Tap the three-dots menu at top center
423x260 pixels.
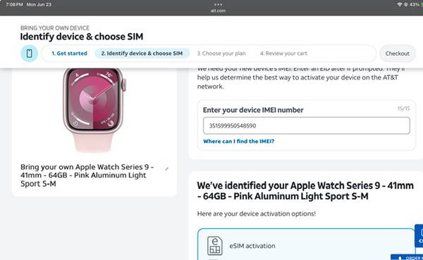(218, 5)
